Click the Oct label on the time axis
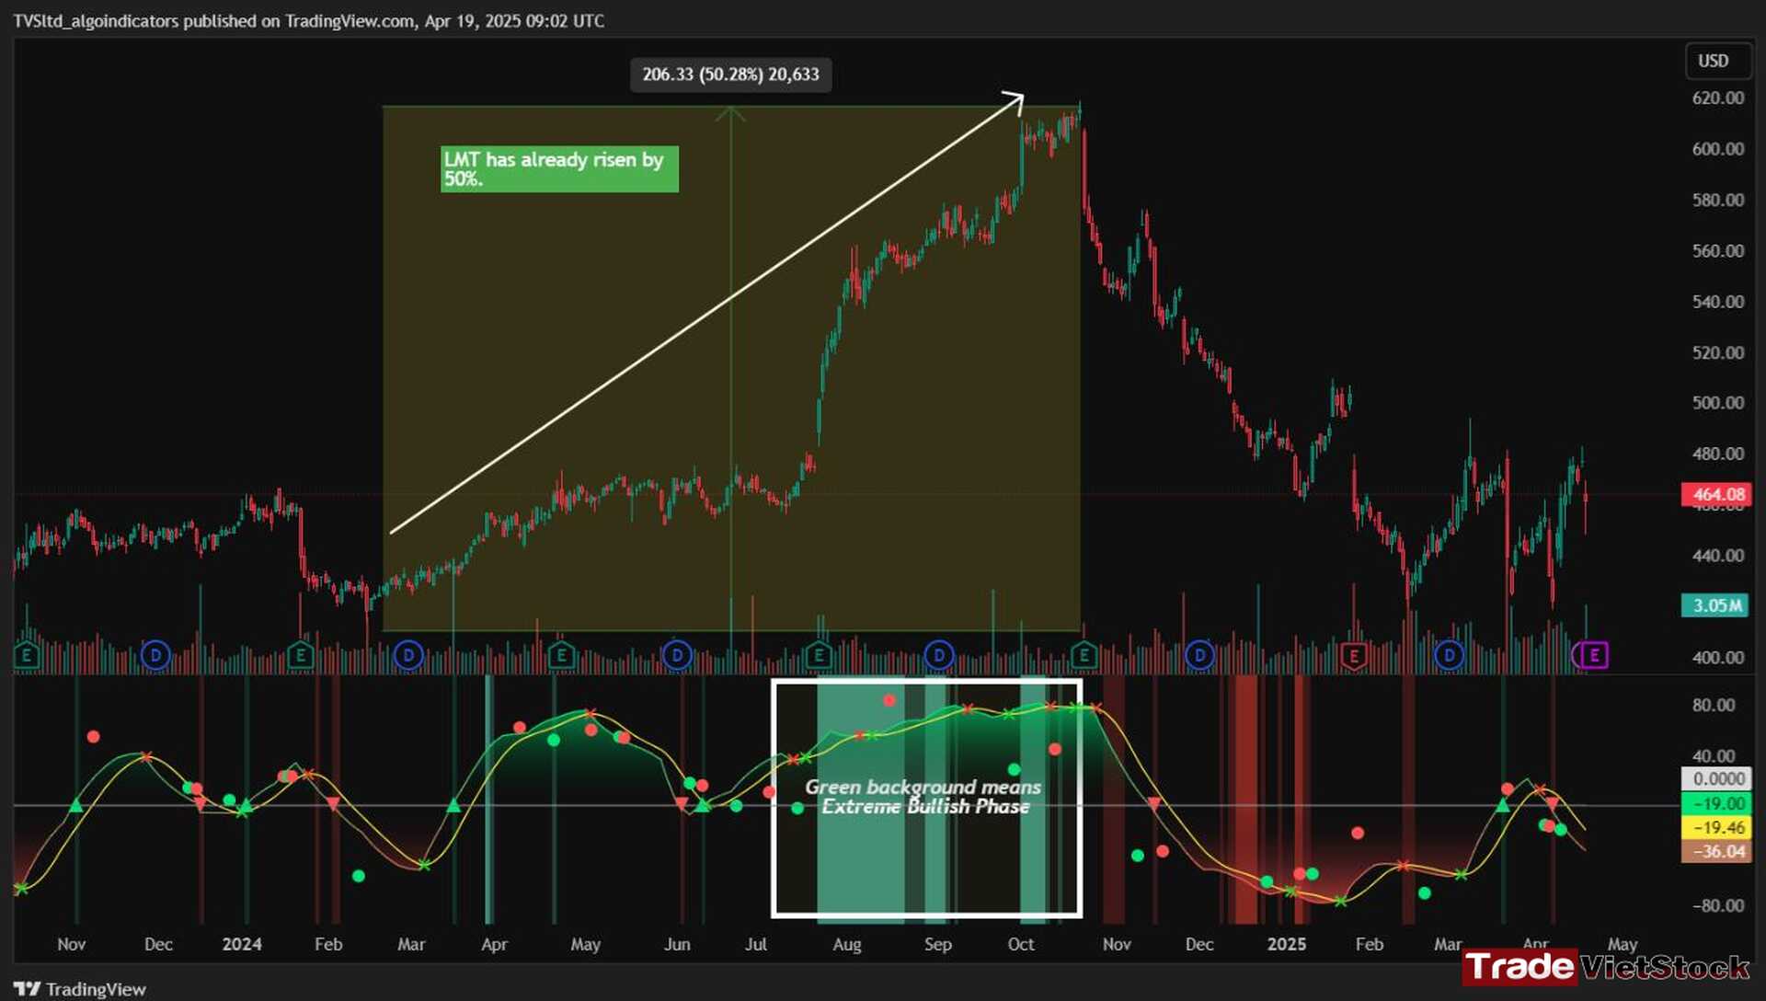Screen dimensions: 1766x1001 point(1021,944)
